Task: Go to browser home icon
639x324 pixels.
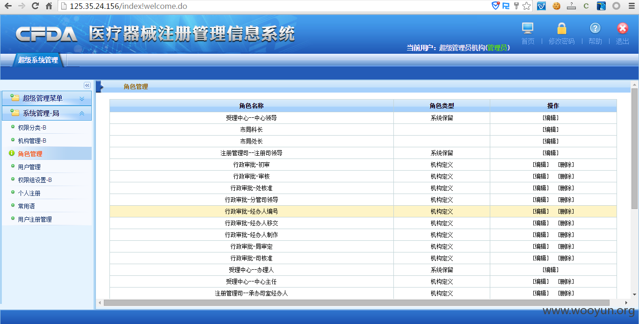Action: coord(49,6)
